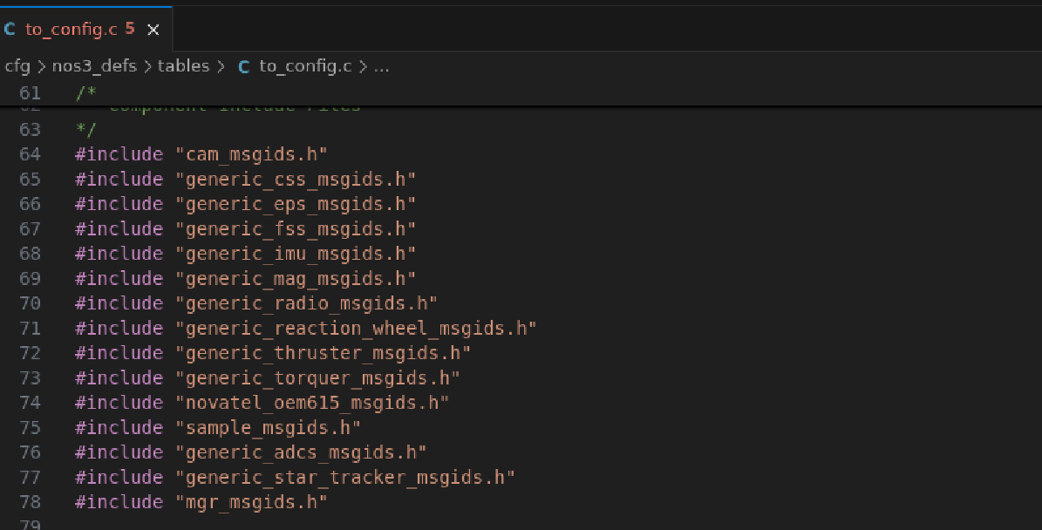Image resolution: width=1042 pixels, height=530 pixels.
Task: Click the line including "generic_adcs_msgids.h"
Action: [250, 452]
